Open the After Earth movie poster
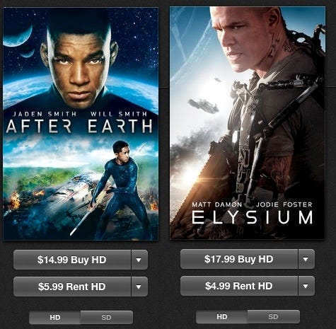This screenshot has width=336, height=329. pyautogui.click(x=81, y=124)
